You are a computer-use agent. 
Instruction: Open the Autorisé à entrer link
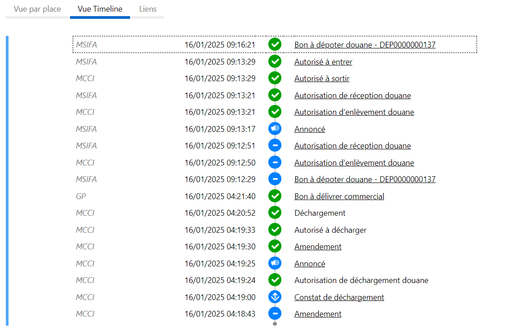pos(323,62)
